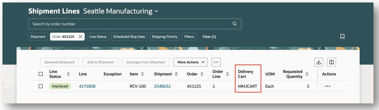Open toolbar overflow ellipsis menu
Image resolution: width=379 pixels, height=110 pixels.
click(216, 62)
